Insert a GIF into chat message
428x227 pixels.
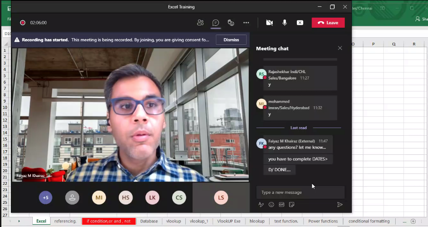click(x=281, y=205)
